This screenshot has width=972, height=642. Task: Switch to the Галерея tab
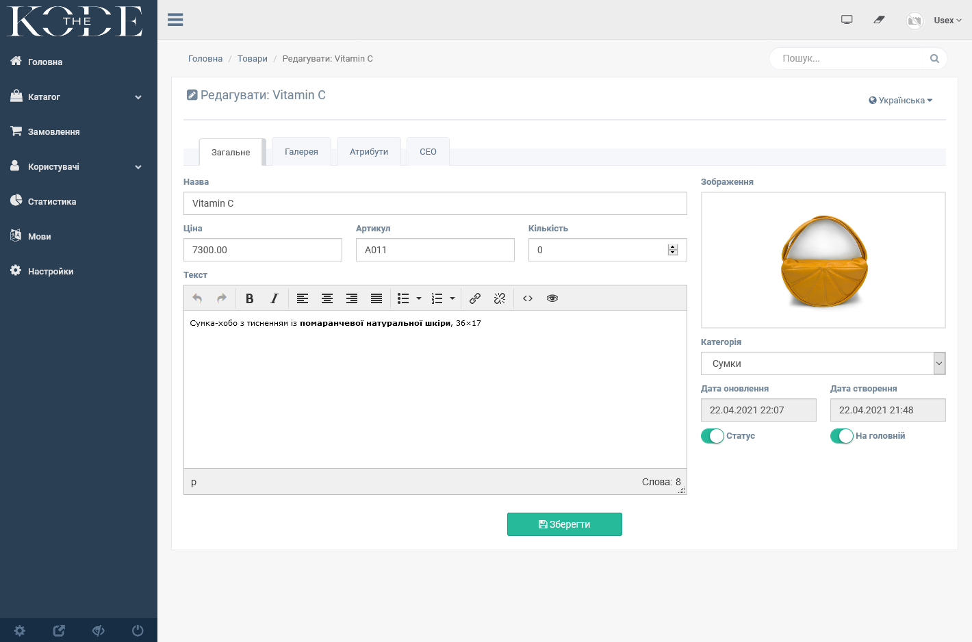[301, 152]
